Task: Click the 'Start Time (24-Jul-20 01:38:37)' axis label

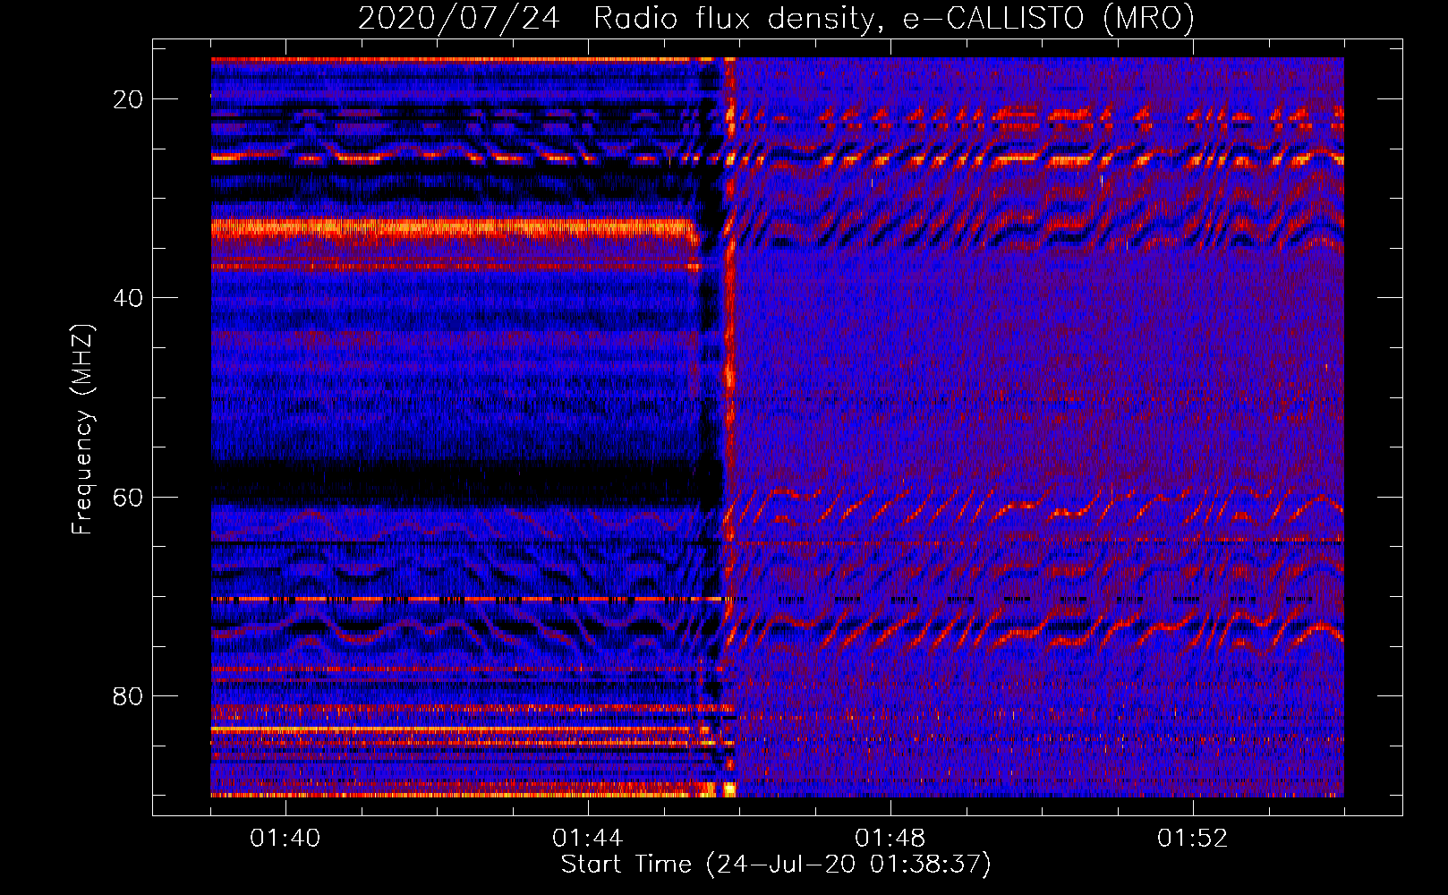Action: tap(776, 865)
